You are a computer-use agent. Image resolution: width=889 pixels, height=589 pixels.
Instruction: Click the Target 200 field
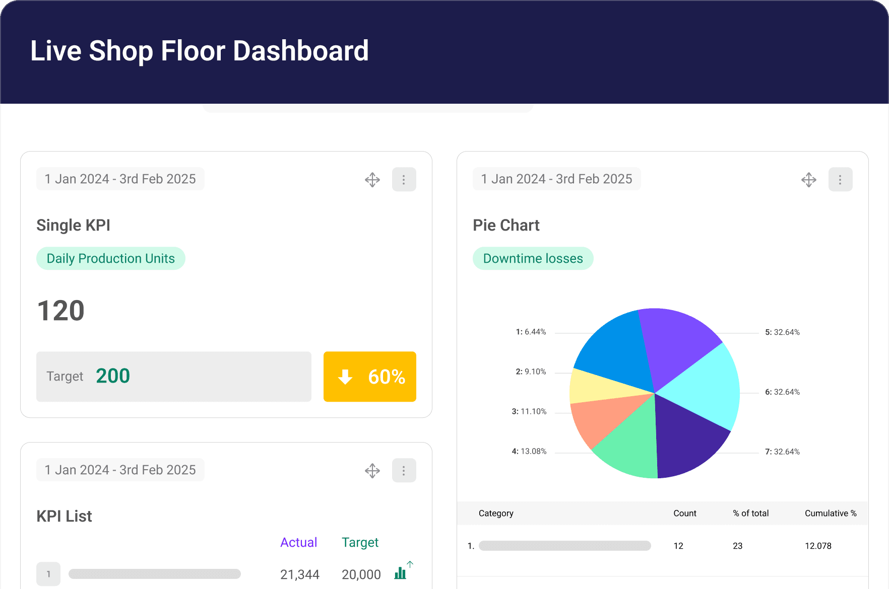173,377
